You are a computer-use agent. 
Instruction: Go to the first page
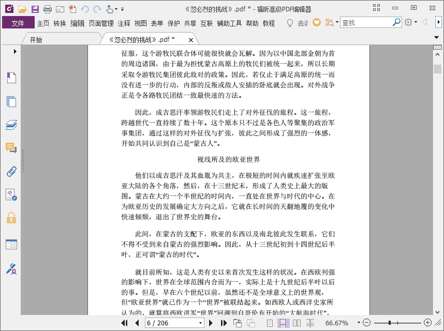[x=124, y=323]
